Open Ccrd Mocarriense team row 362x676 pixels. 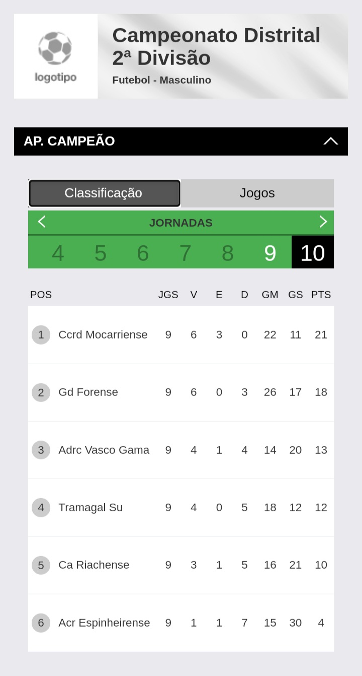click(103, 335)
